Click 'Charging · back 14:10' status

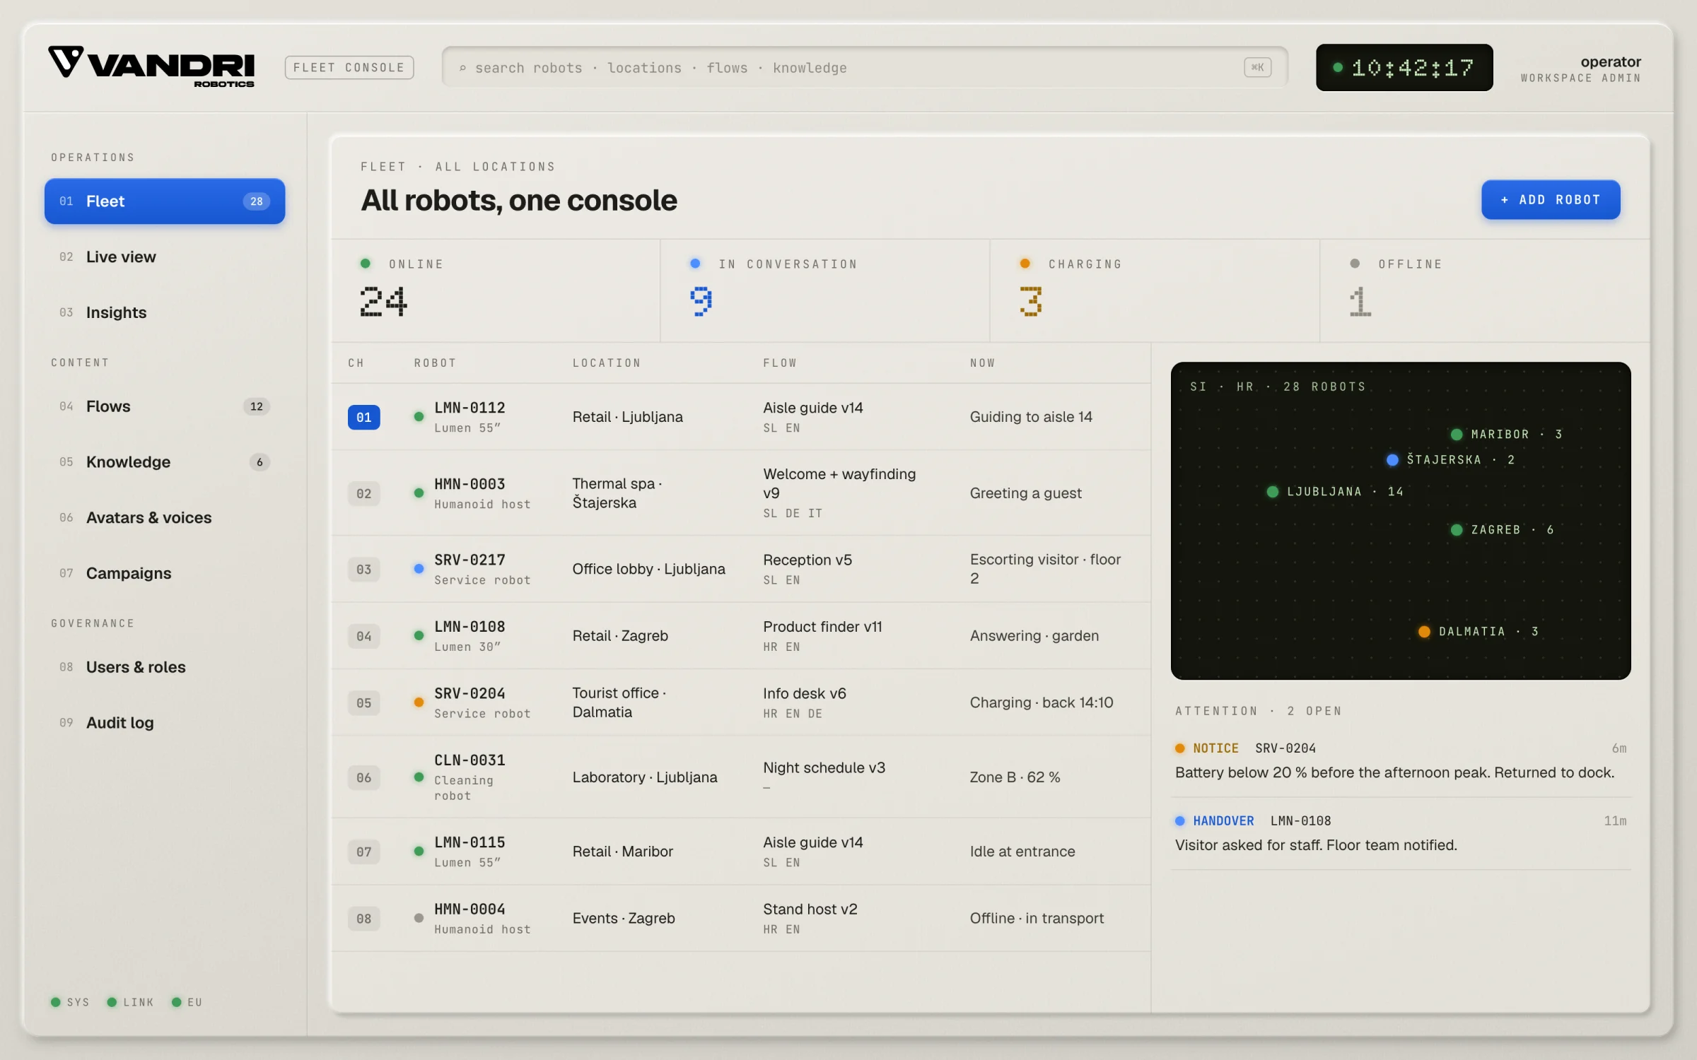pos(1041,702)
